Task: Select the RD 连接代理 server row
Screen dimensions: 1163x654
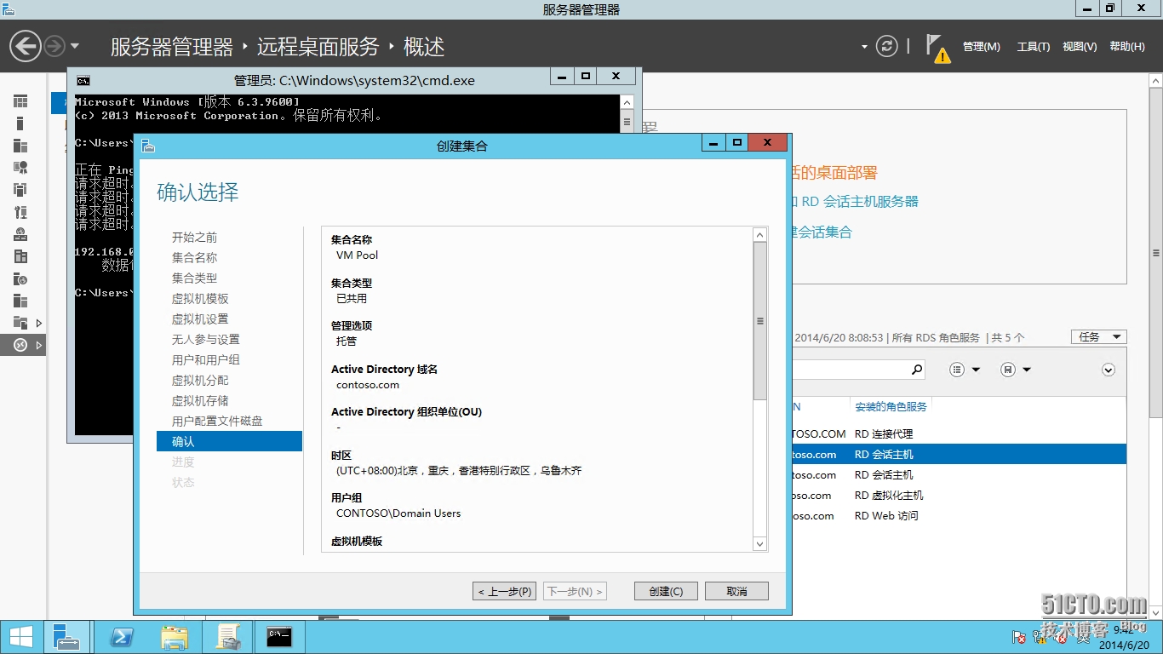Action: point(960,434)
